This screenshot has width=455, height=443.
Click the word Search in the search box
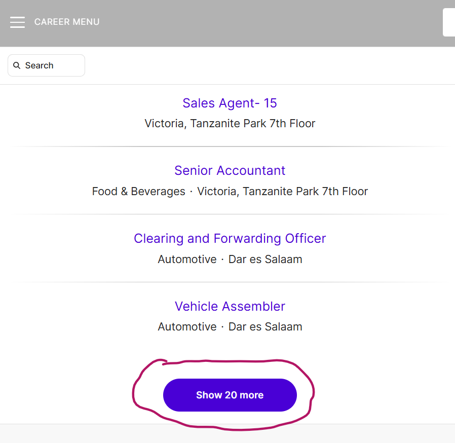[39, 65]
